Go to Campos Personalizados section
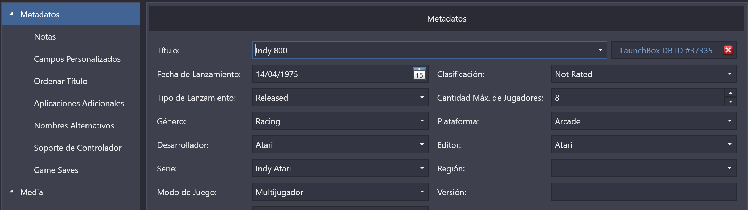Screen dimensions: 748x210 77,59
